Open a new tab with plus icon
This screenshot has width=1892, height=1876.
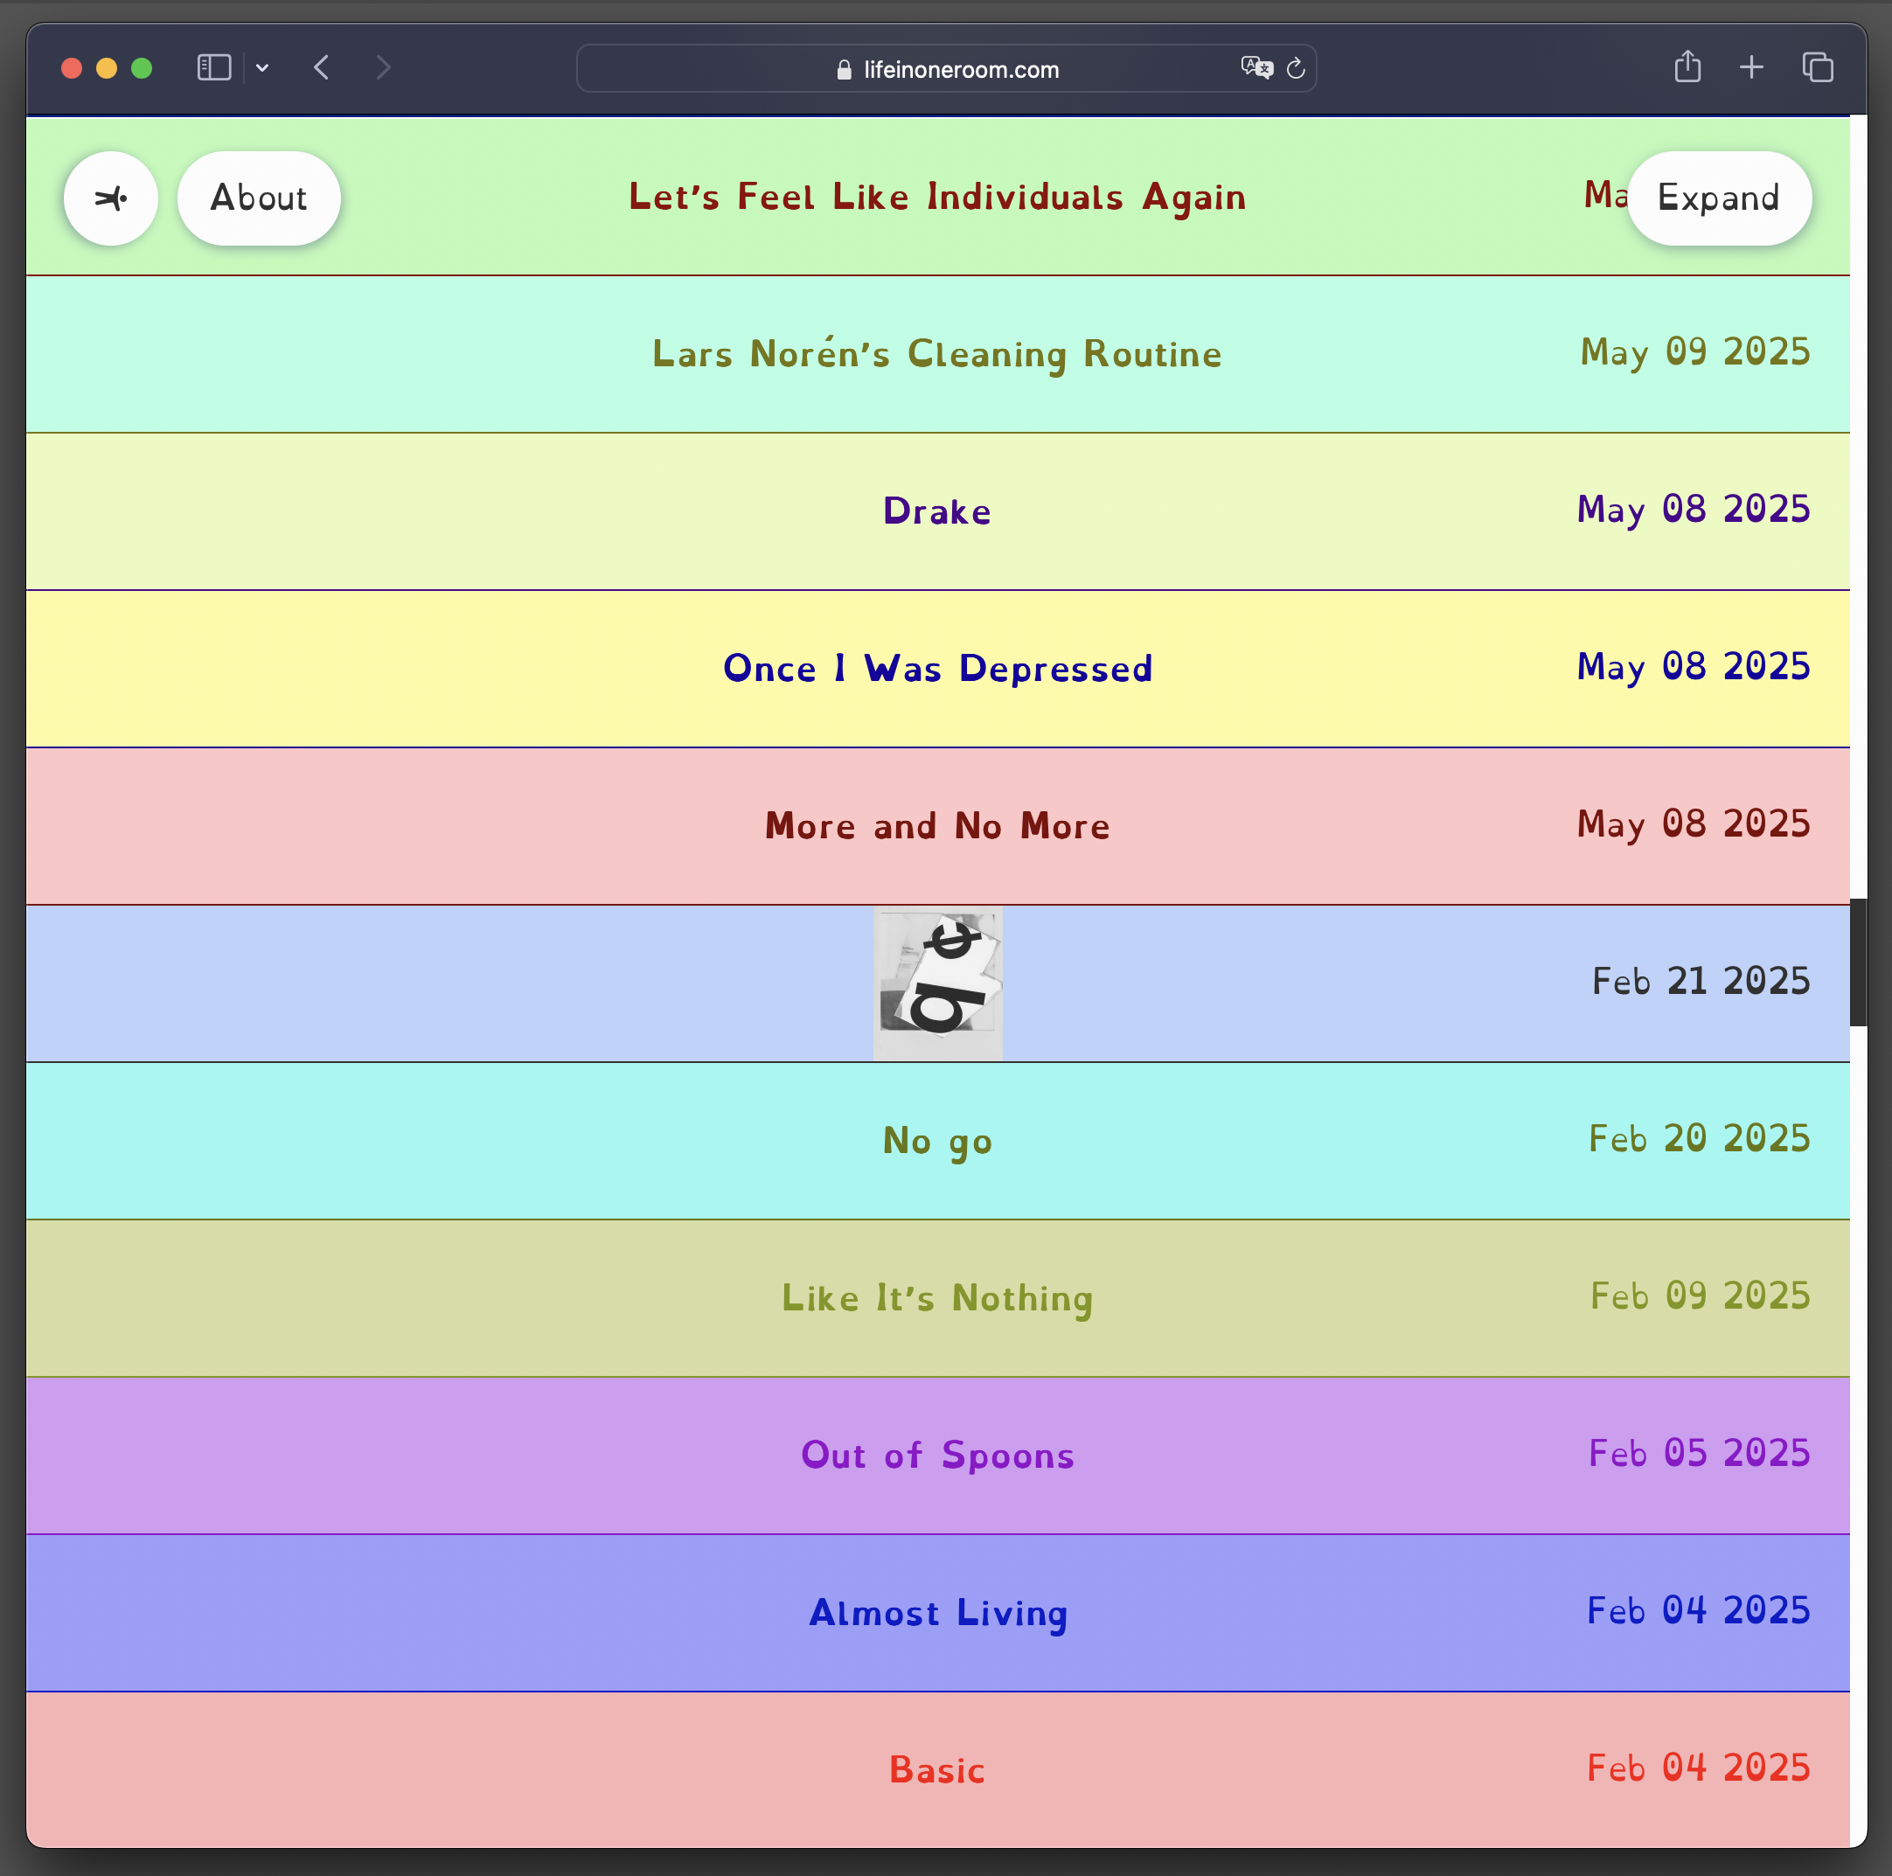coord(1751,67)
